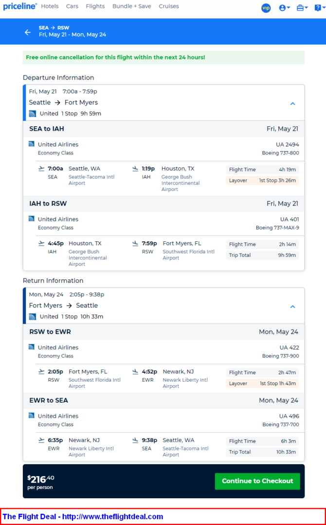Open the Cars menu item

72,6
